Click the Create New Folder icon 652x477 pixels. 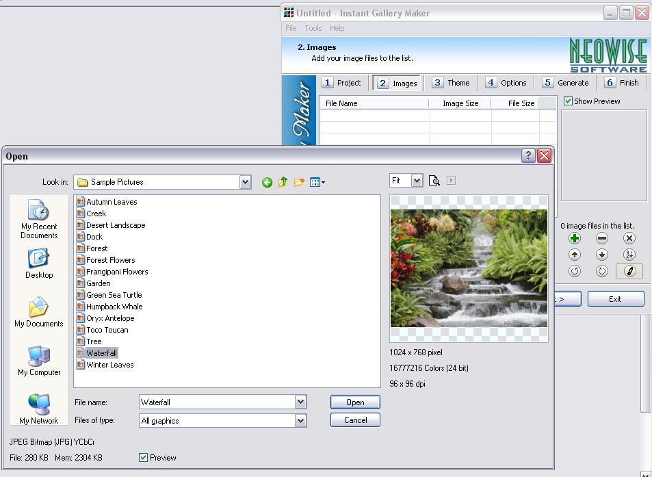pyautogui.click(x=298, y=182)
